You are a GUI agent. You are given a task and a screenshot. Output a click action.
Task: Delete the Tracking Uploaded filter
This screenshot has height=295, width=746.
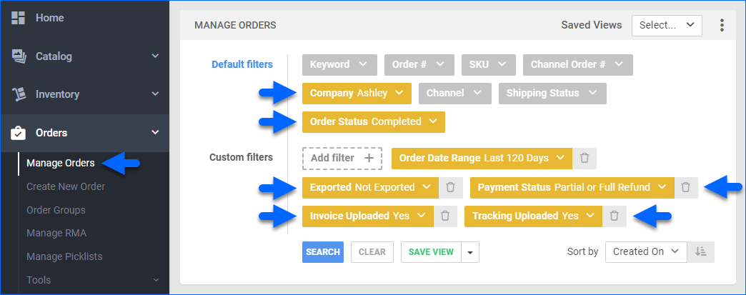click(615, 216)
